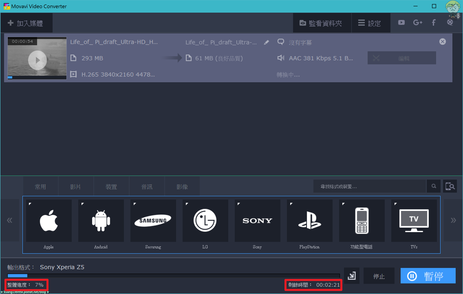The image size is (463, 294).
Task: Switch to the 影像 tab
Action: point(182,187)
